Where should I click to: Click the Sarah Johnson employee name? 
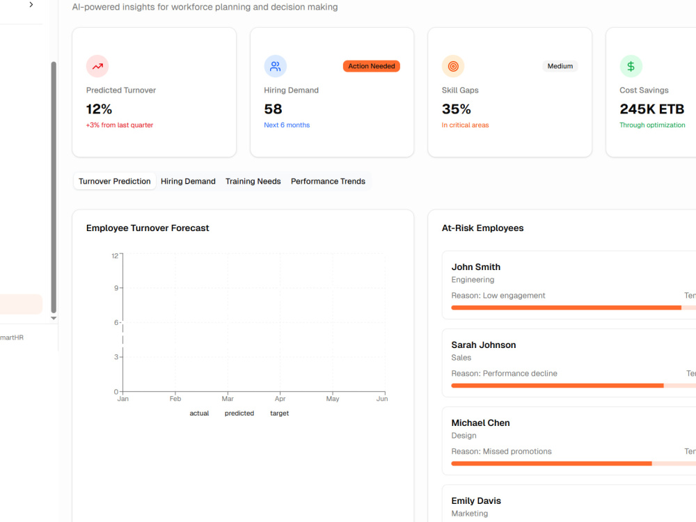484,345
